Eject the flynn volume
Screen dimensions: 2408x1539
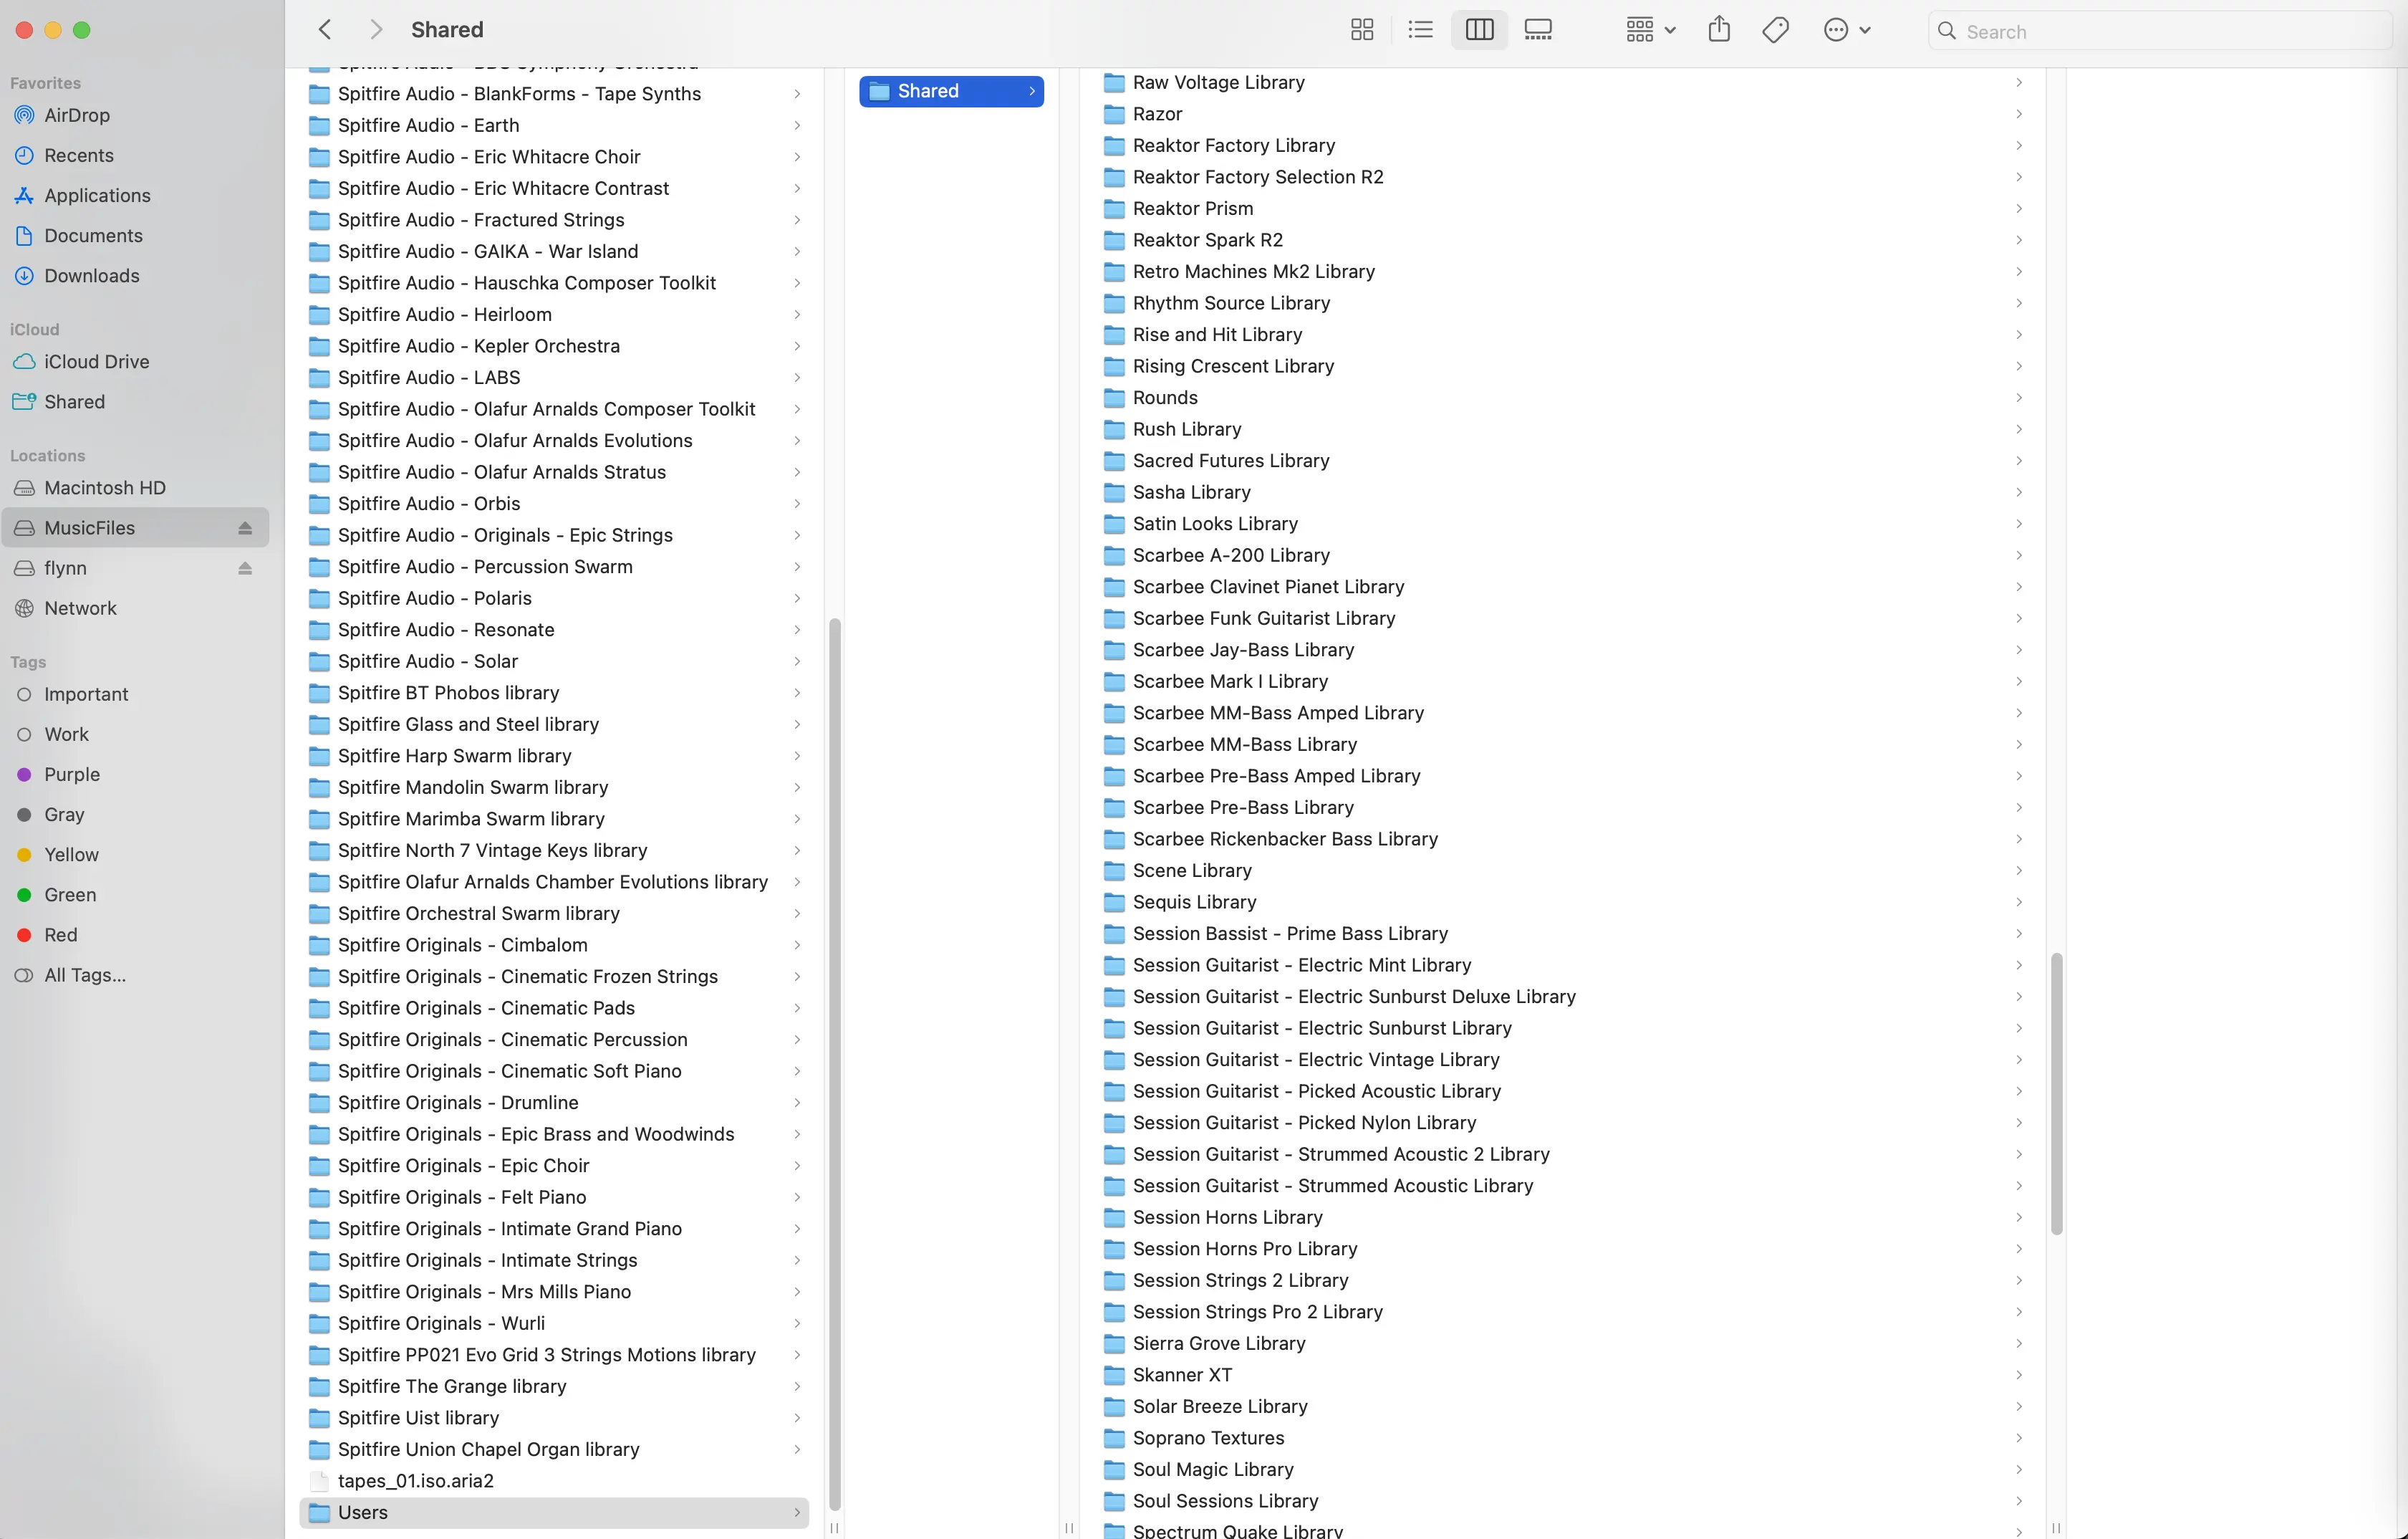tap(245, 568)
